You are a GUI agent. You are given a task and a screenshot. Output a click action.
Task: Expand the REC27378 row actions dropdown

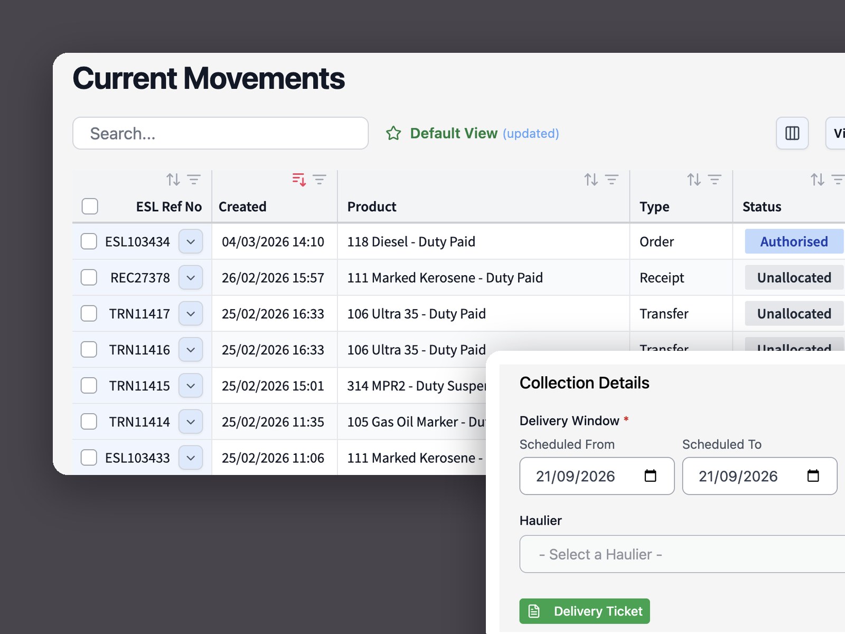[191, 277]
